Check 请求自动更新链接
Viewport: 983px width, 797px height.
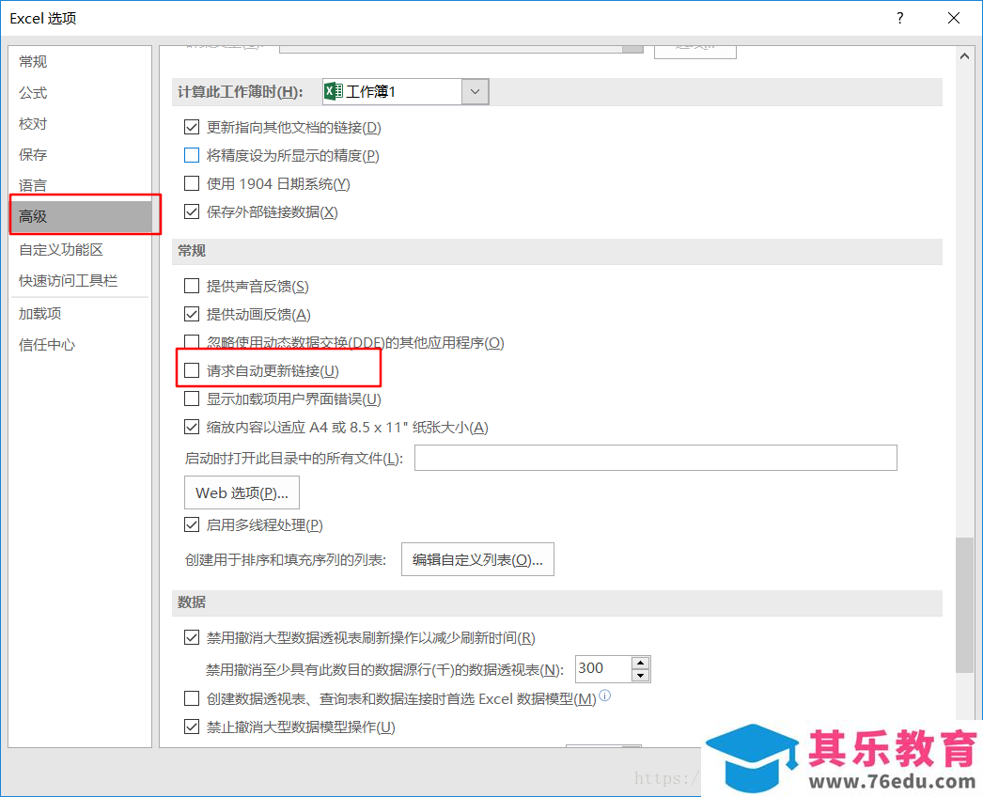pos(192,370)
